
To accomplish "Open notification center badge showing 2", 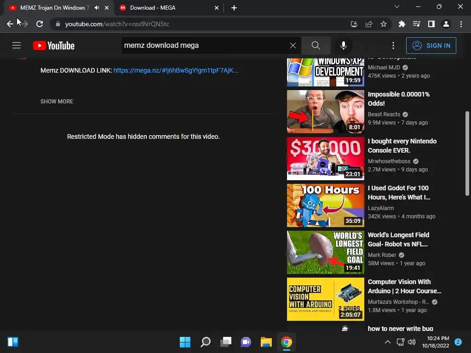I will (x=458, y=342).
